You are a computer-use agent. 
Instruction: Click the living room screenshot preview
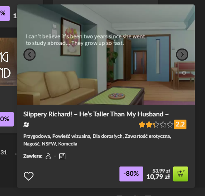106,55
